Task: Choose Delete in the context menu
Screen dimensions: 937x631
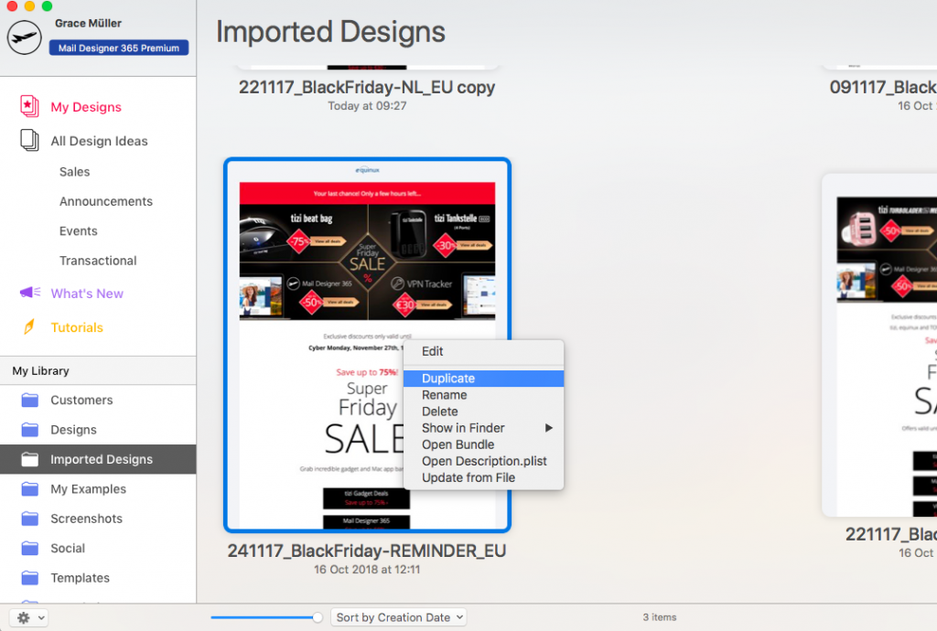Action: click(x=483, y=412)
